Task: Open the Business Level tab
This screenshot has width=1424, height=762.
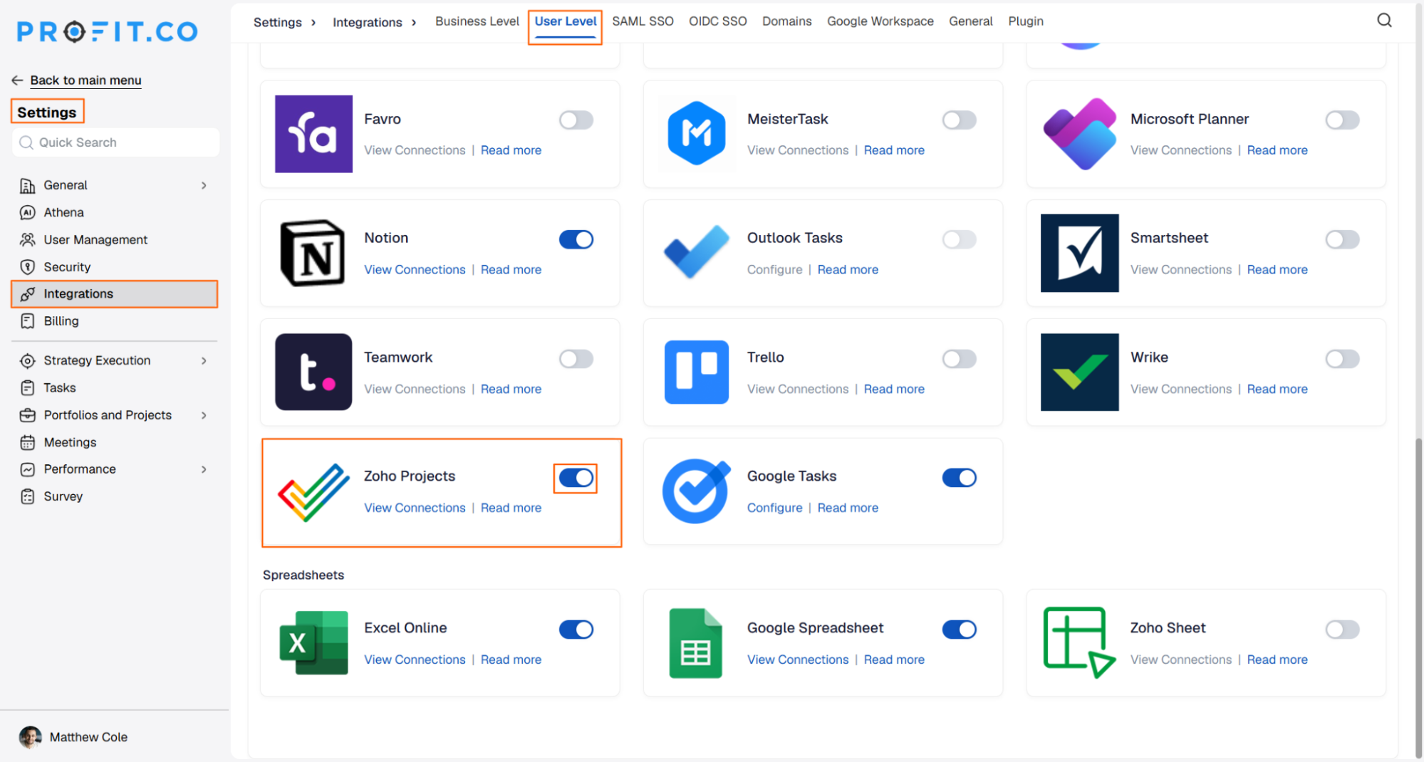Action: click(477, 21)
